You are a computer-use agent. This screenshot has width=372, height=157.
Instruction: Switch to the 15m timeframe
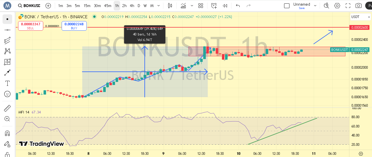[87, 6]
